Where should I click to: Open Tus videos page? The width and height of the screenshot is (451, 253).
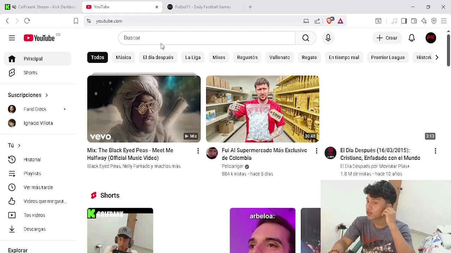(x=38, y=215)
